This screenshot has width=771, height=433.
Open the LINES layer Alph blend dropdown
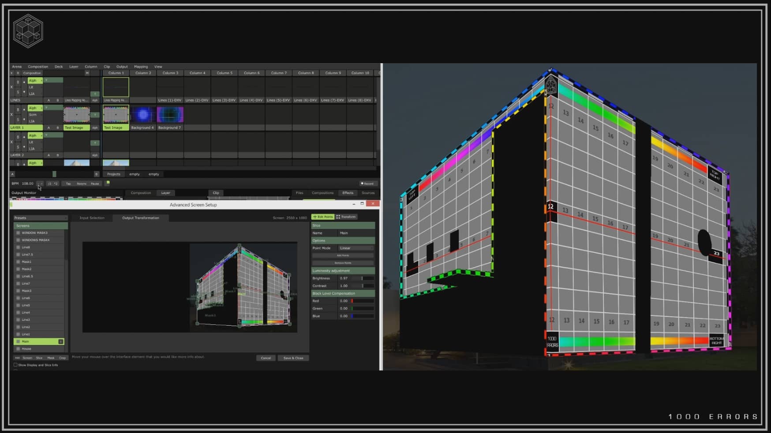coord(35,80)
